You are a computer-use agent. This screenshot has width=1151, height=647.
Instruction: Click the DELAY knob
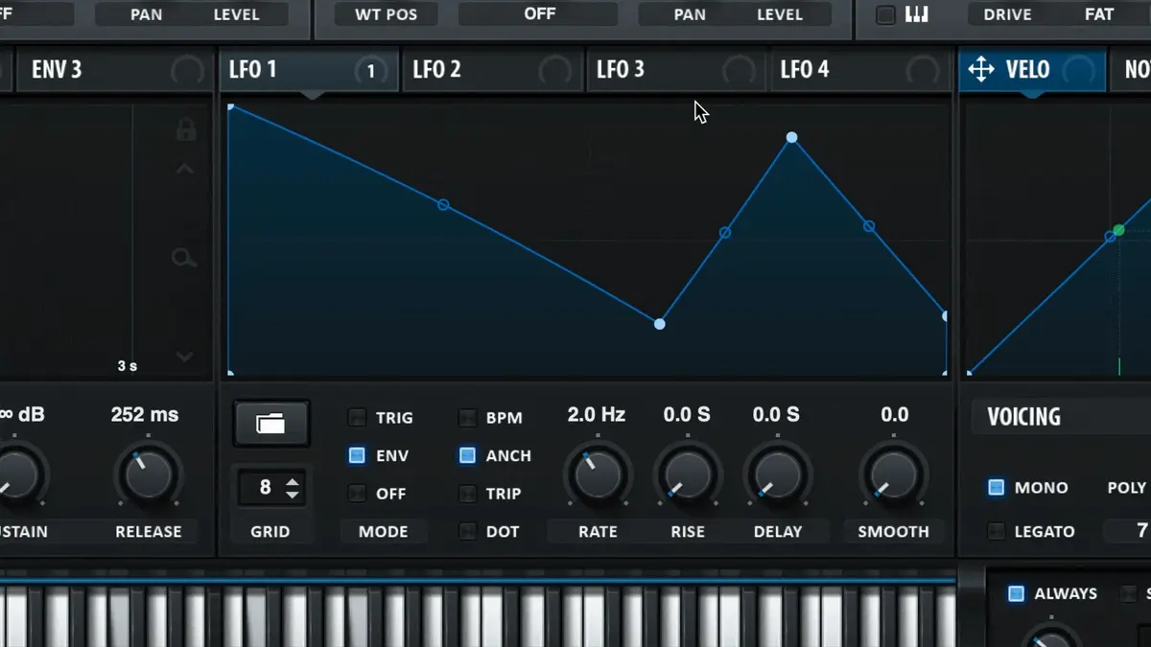tap(778, 474)
